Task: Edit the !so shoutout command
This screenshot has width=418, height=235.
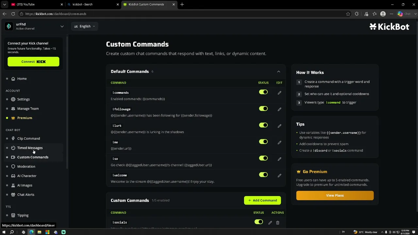Action: tap(279, 159)
